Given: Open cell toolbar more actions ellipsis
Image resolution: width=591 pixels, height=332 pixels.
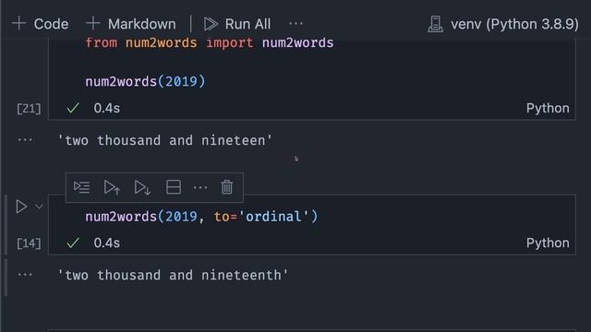Looking at the screenshot, I should 200,187.
